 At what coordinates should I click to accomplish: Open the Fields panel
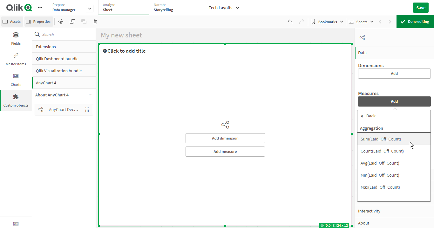point(16,38)
